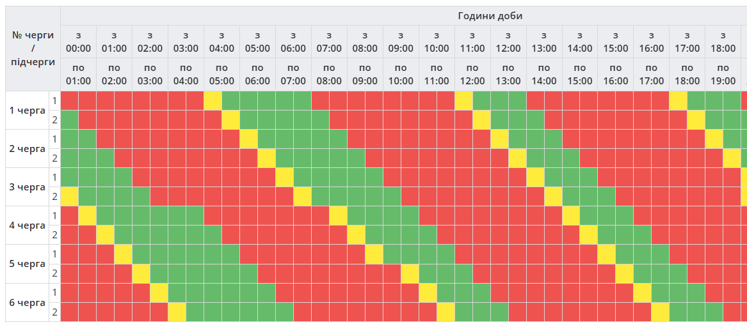Click yellow 12:00 cell in 2 черга subqueue 1

point(499,139)
